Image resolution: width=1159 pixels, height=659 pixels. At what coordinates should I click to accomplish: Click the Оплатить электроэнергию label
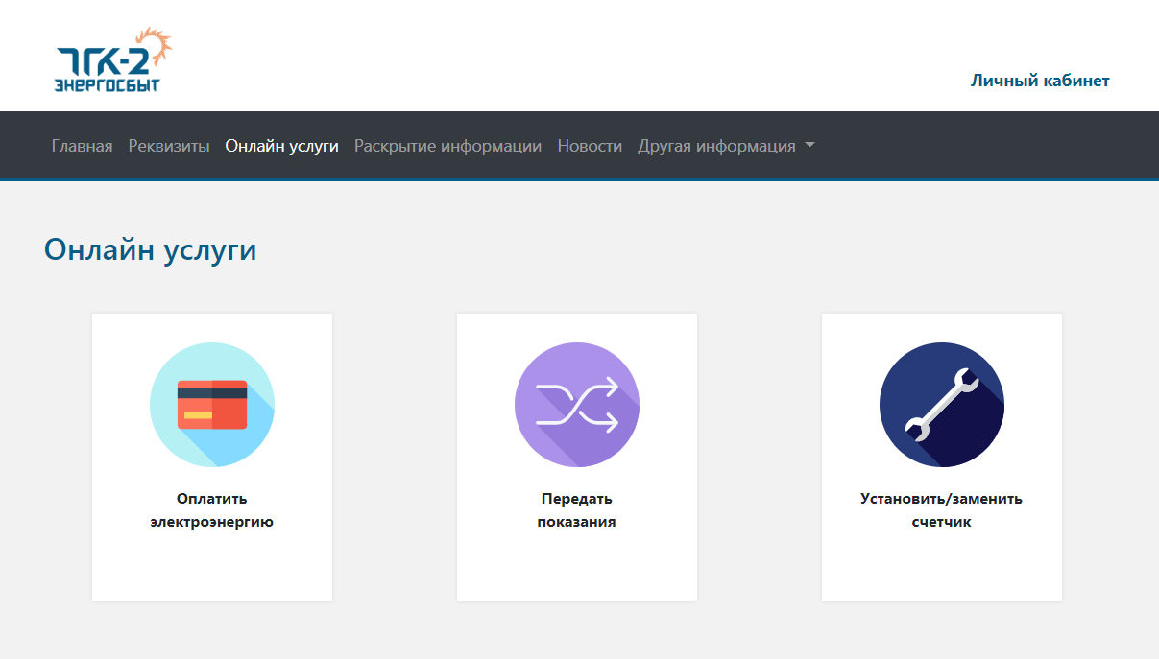point(212,510)
